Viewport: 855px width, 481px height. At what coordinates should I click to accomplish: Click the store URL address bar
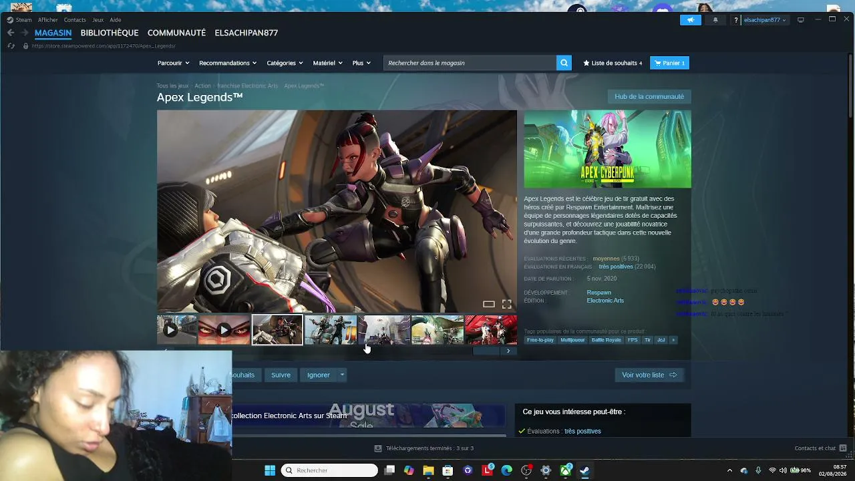coord(104,46)
